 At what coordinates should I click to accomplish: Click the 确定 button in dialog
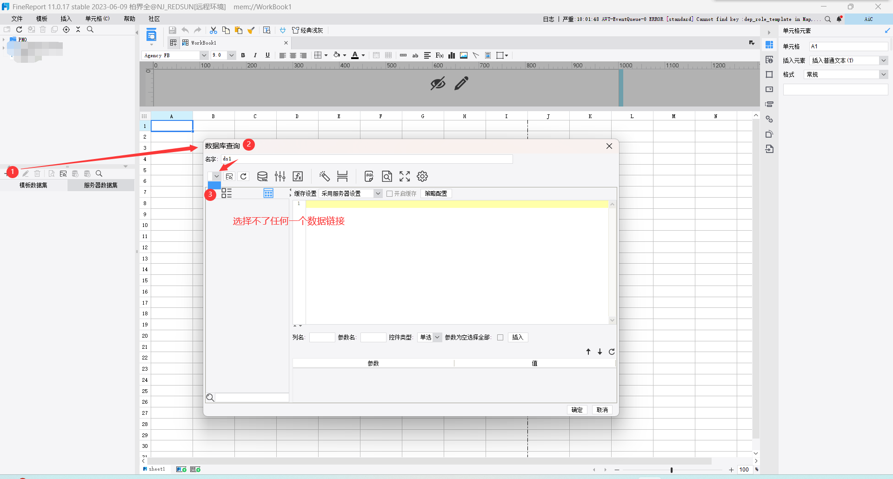(577, 410)
